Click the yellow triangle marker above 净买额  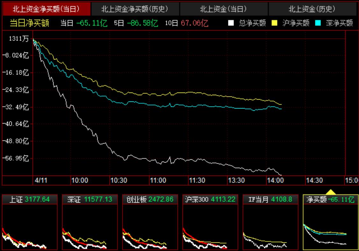click(331, 192)
